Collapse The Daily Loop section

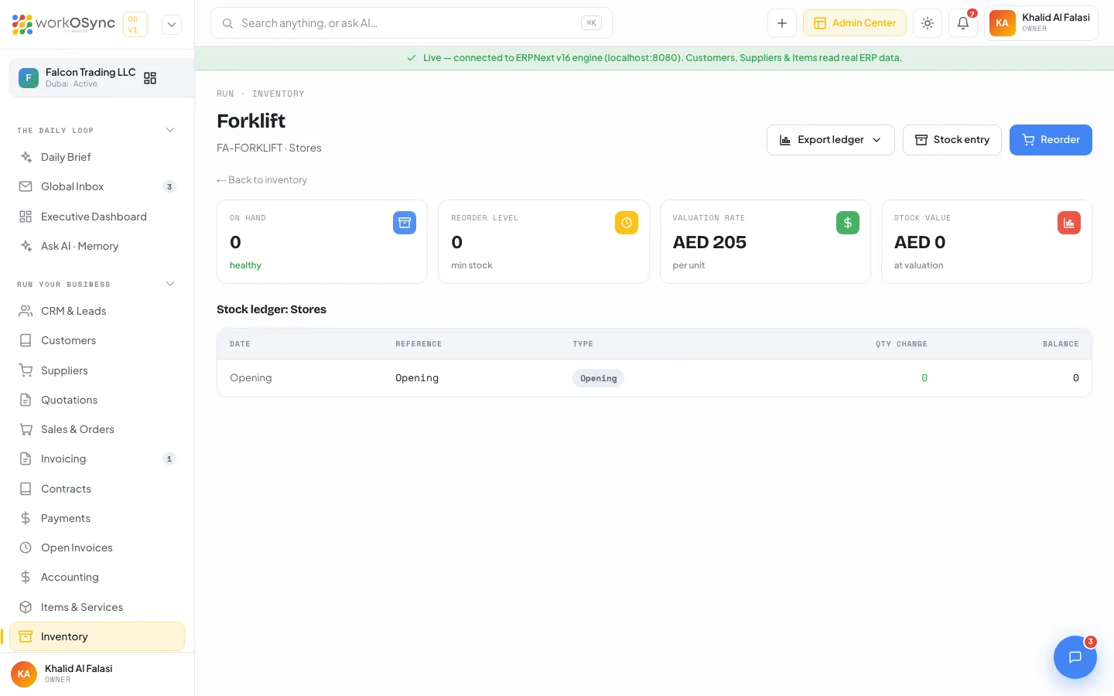[x=170, y=130]
